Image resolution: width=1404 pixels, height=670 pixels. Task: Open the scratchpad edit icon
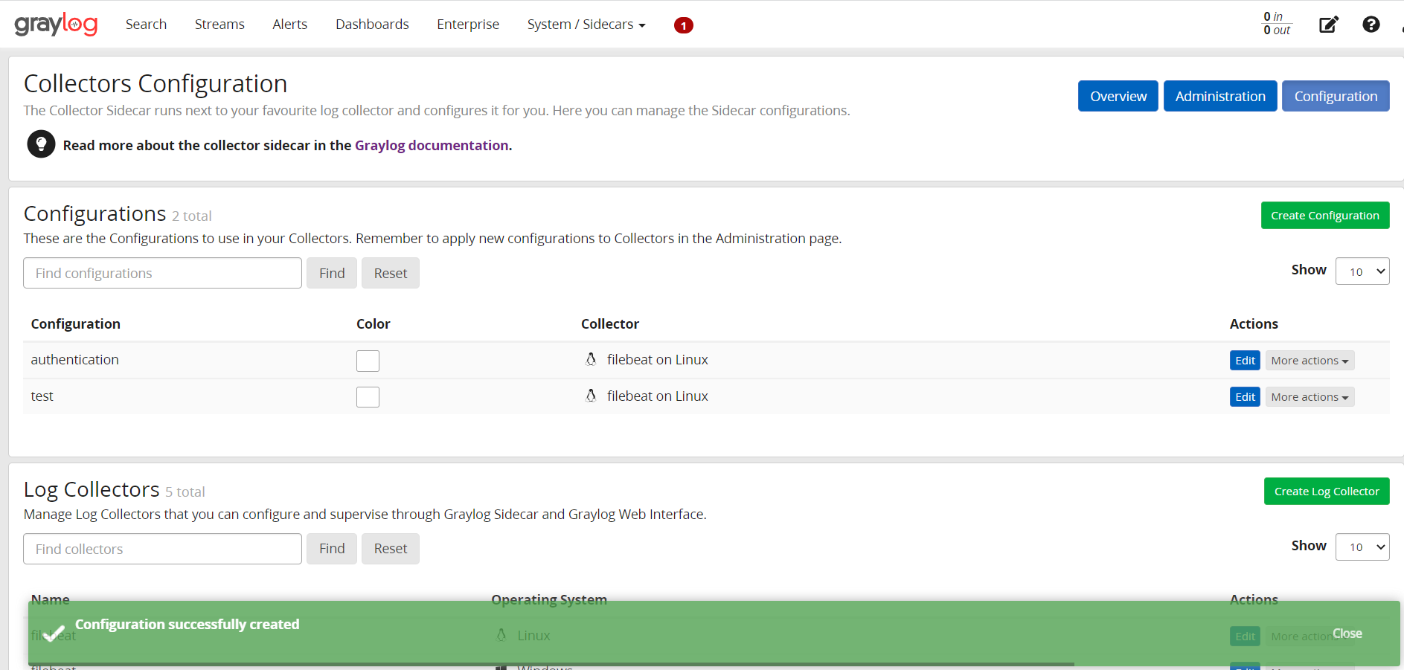[1328, 25]
